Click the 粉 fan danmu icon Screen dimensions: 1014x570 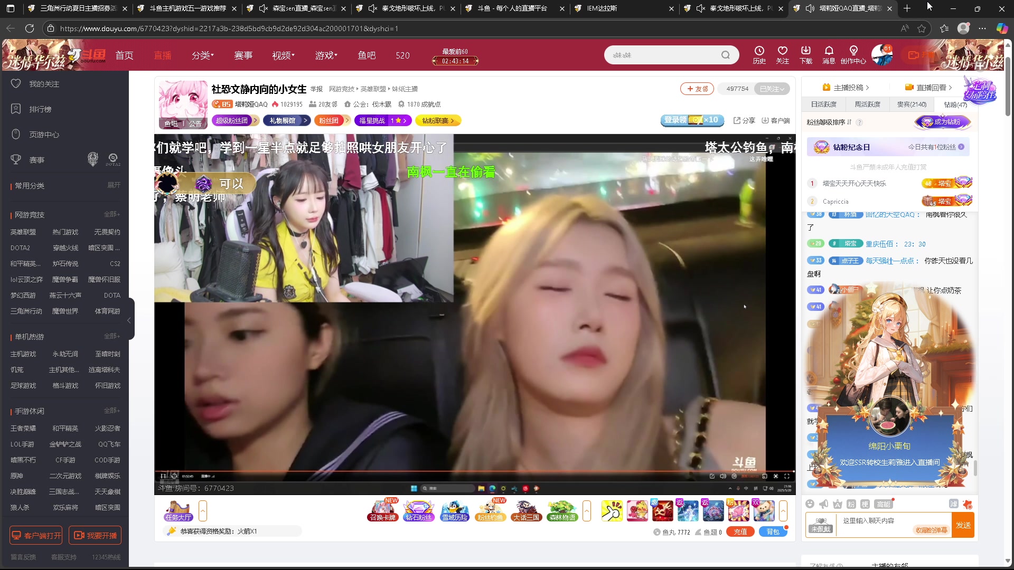click(x=851, y=504)
